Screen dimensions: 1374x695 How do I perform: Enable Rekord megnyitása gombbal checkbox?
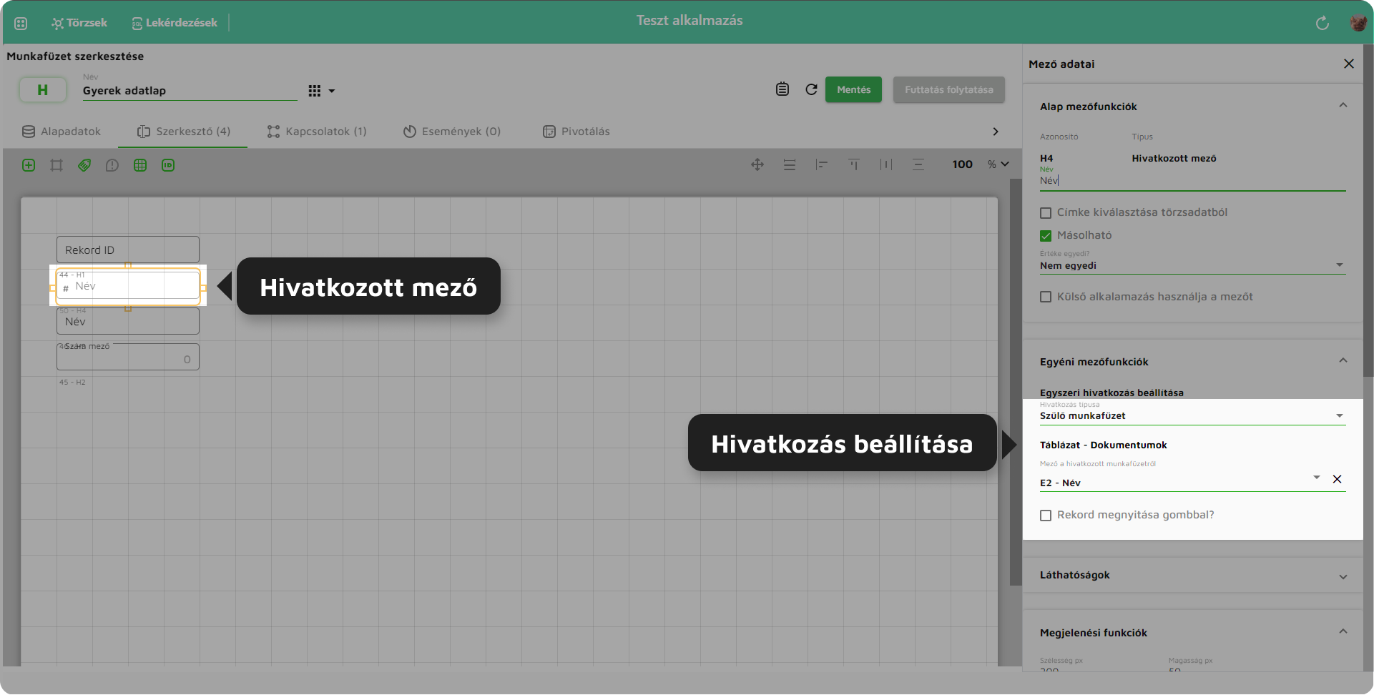pyautogui.click(x=1046, y=516)
